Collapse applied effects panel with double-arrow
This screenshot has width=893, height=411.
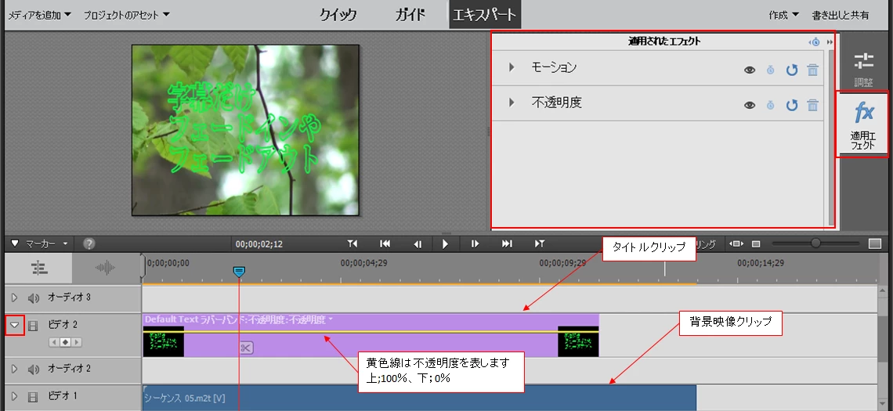pyautogui.click(x=830, y=41)
